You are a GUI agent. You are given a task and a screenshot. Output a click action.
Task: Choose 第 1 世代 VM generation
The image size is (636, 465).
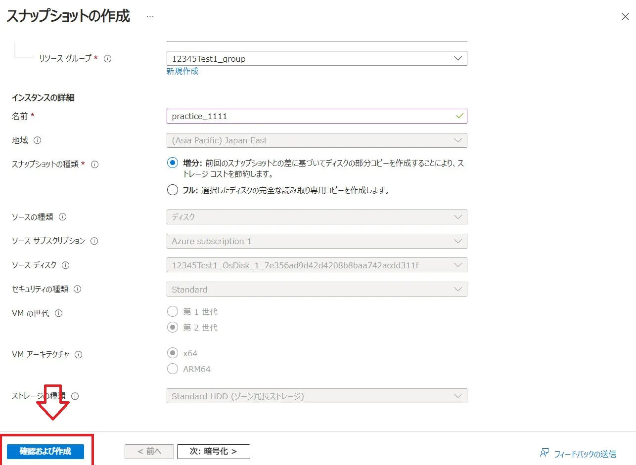click(x=173, y=312)
